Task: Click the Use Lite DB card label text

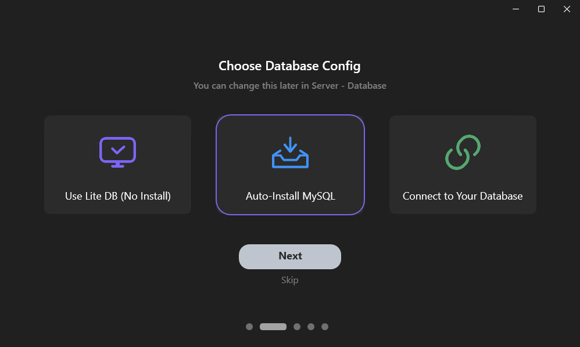Action: 117,196
